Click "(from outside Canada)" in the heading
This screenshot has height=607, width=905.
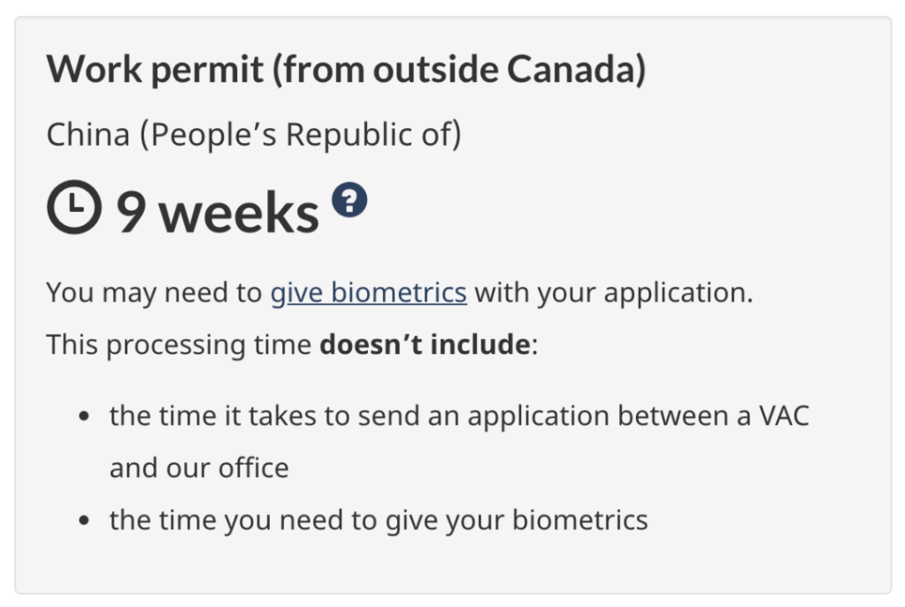(459, 69)
